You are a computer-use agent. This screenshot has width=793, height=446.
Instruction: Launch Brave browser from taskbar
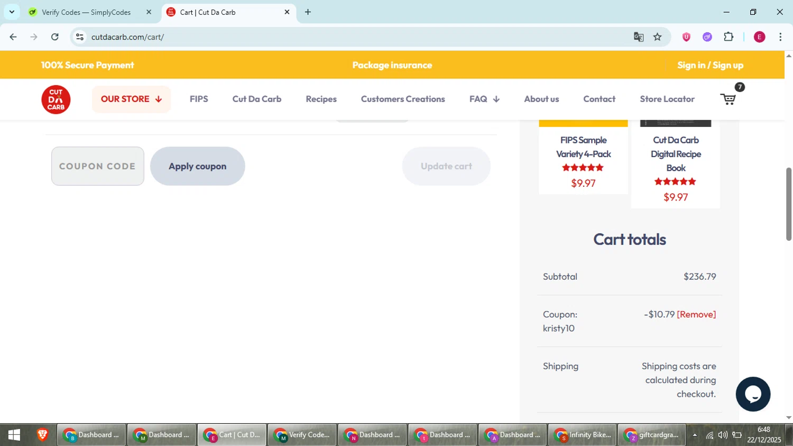pyautogui.click(x=42, y=435)
